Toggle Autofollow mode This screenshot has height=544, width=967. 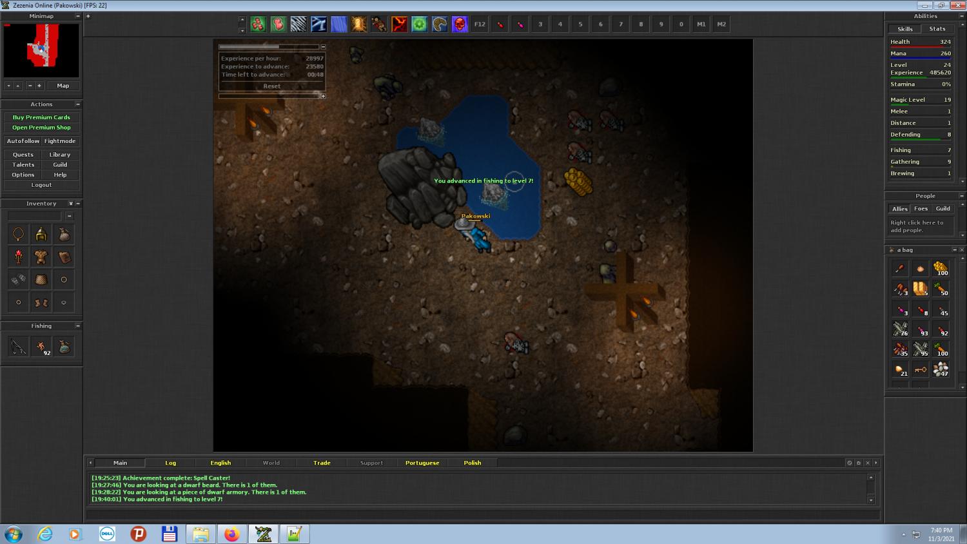pos(23,141)
